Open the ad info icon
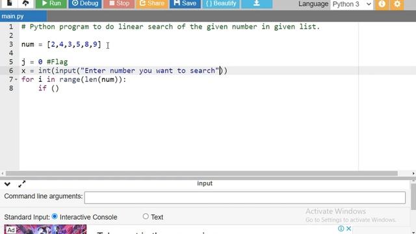Screen dimensions: 416x234 (341, 228)
